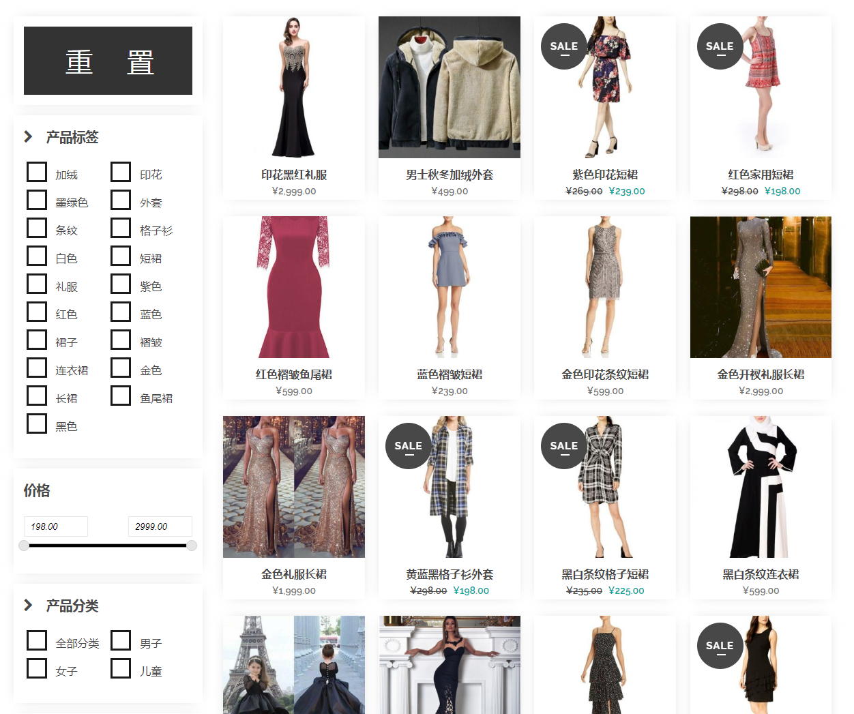This screenshot has height=714, width=854.
Task: Open the 金色开衩礼服长裙 product image
Action: 761,287
